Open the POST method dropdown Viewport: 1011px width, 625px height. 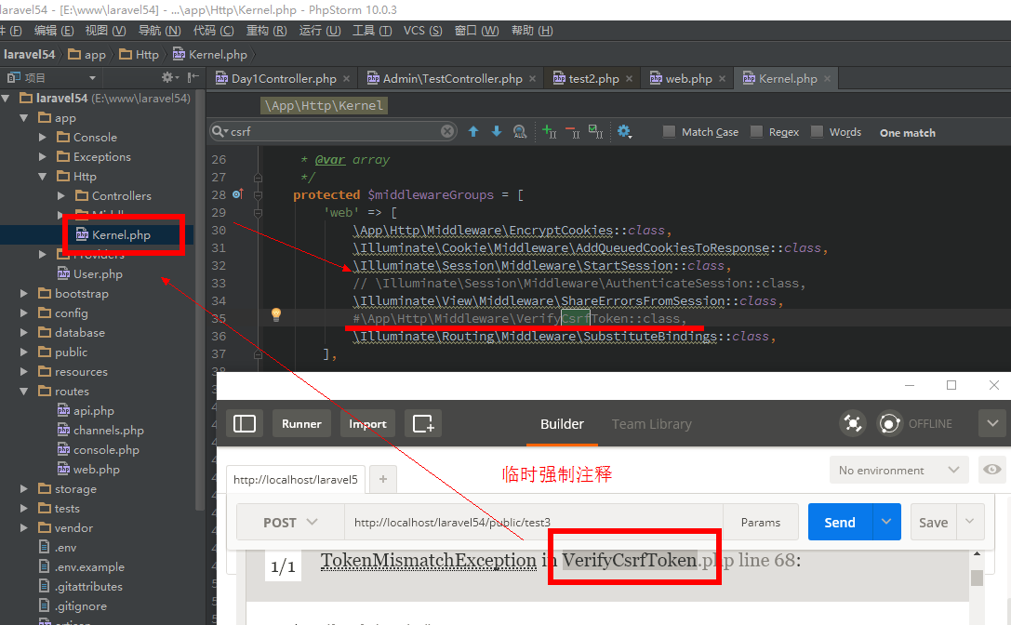click(290, 523)
